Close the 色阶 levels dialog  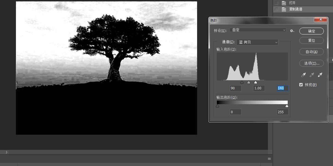click(x=320, y=19)
